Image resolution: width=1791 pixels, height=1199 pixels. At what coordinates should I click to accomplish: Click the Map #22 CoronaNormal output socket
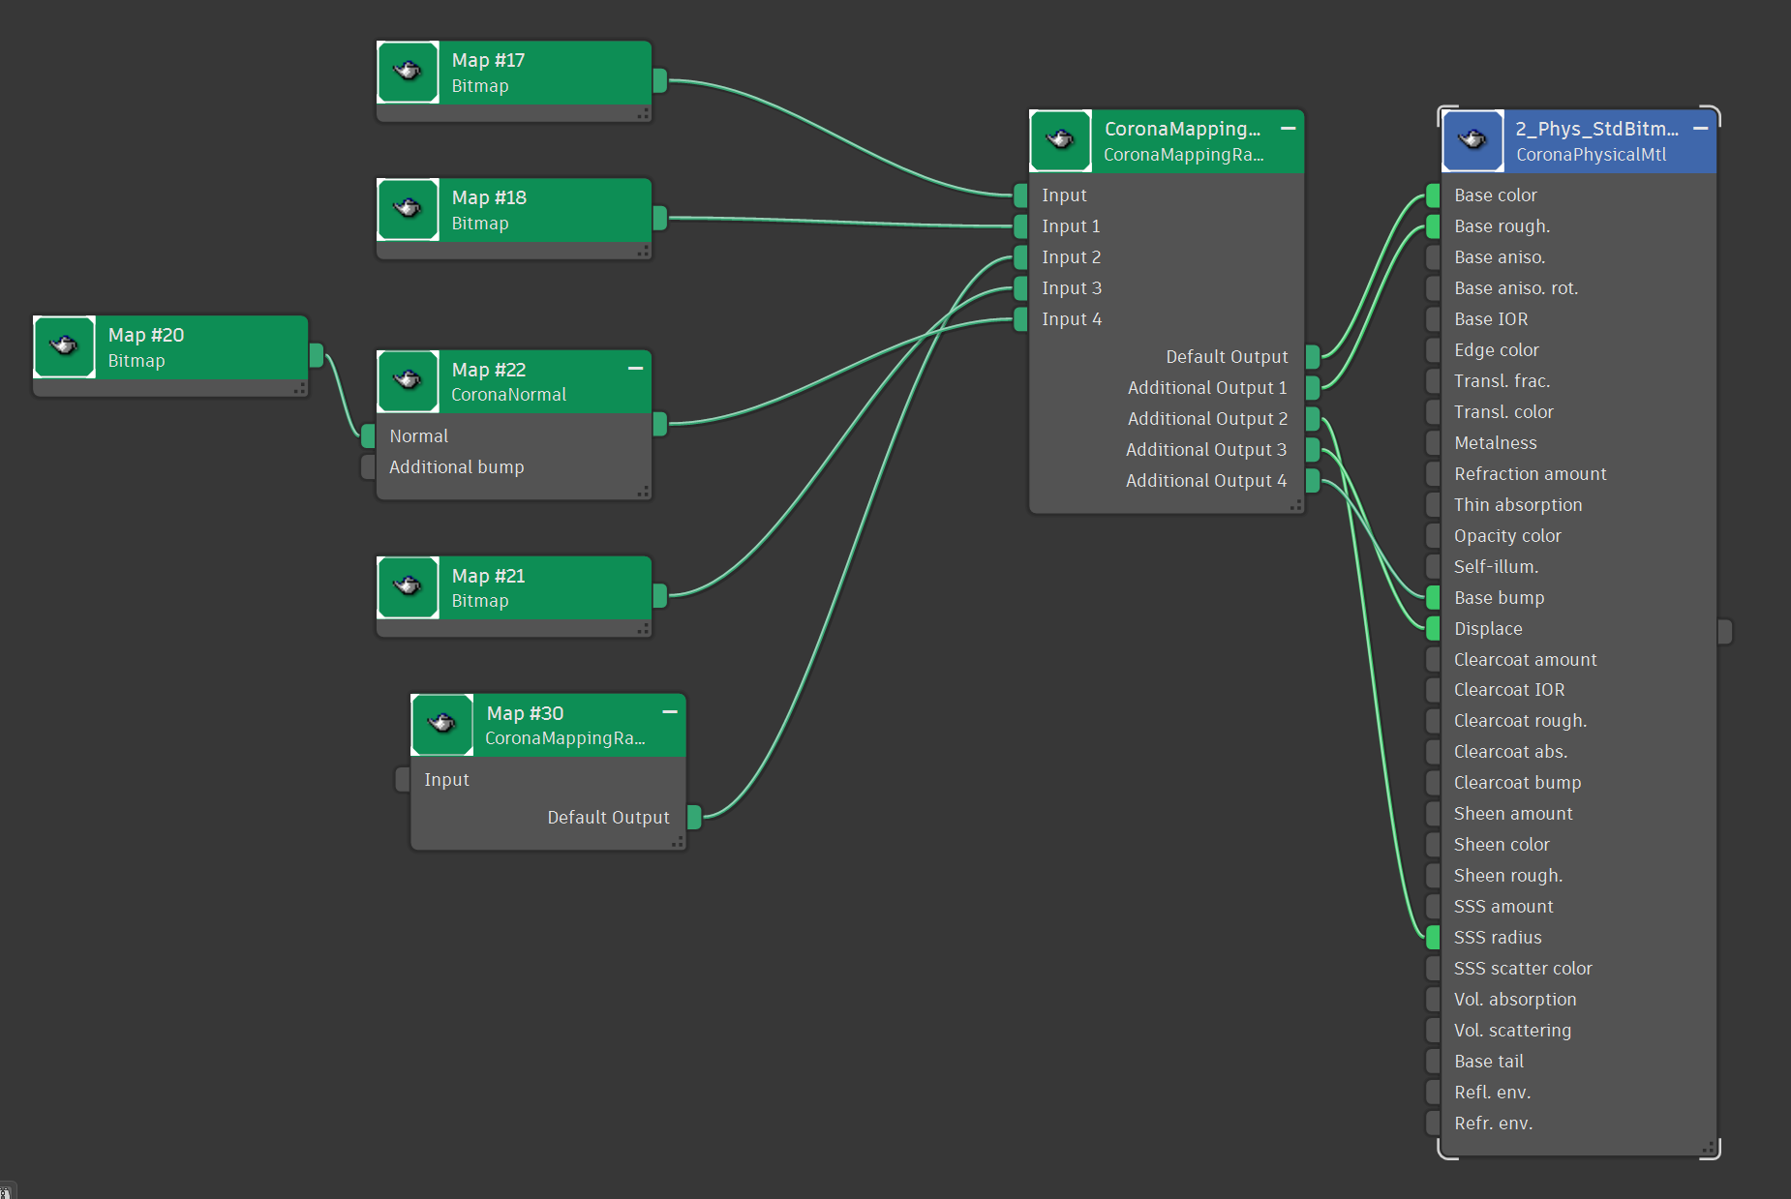(x=660, y=424)
